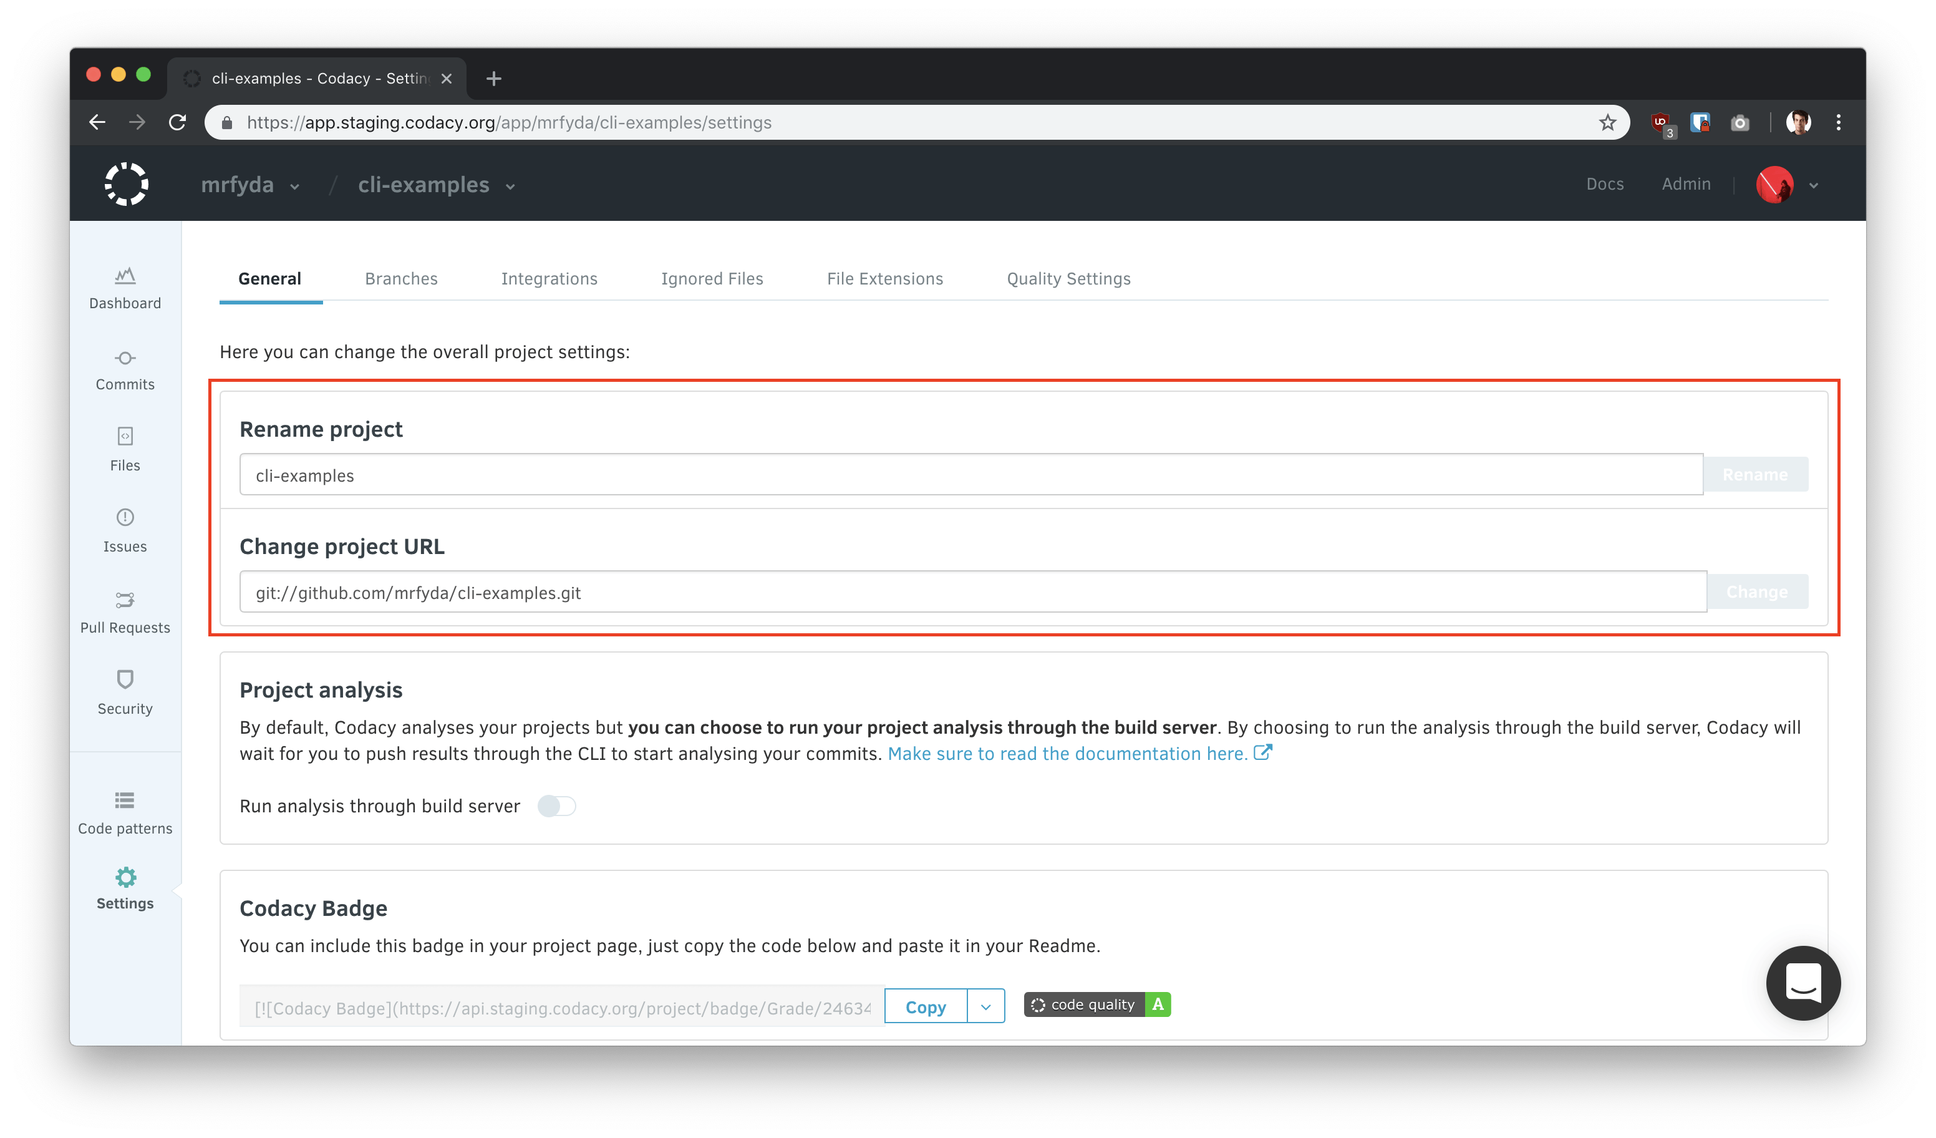Screen dimensions: 1936x1138
Task: Click the Codacy logo in header
Action: click(127, 185)
